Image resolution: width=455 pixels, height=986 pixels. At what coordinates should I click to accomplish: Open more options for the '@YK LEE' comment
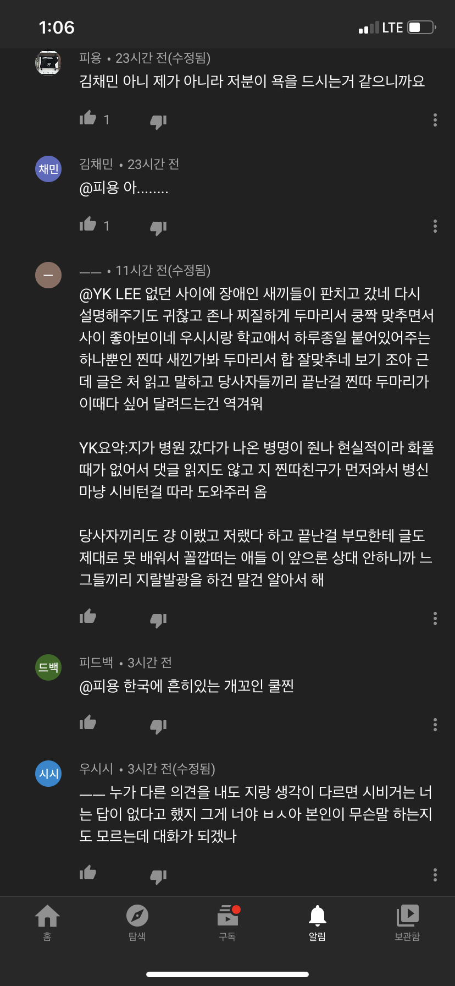coord(435,618)
